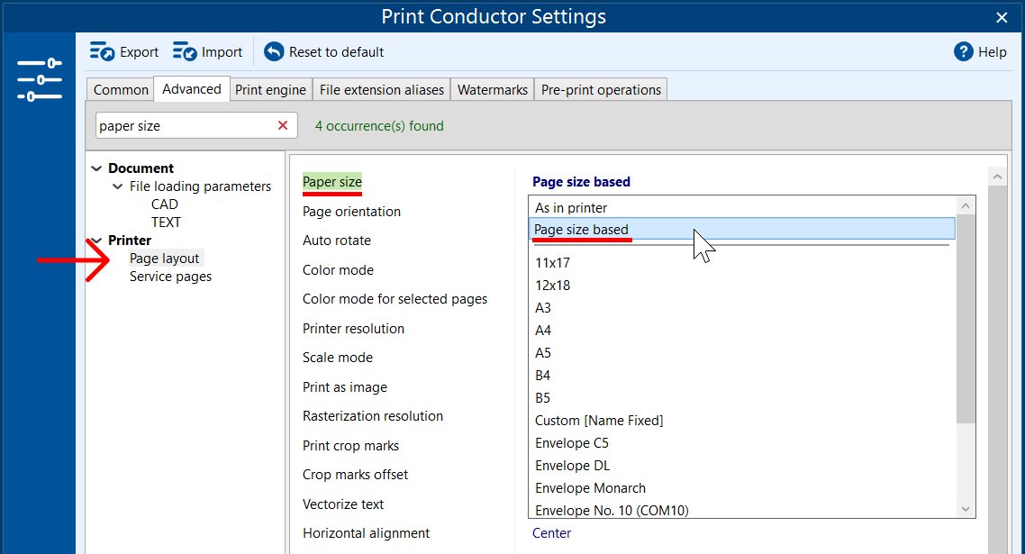This screenshot has width=1025, height=554.
Task: Click the Import icon in toolbar
Action: 185,52
